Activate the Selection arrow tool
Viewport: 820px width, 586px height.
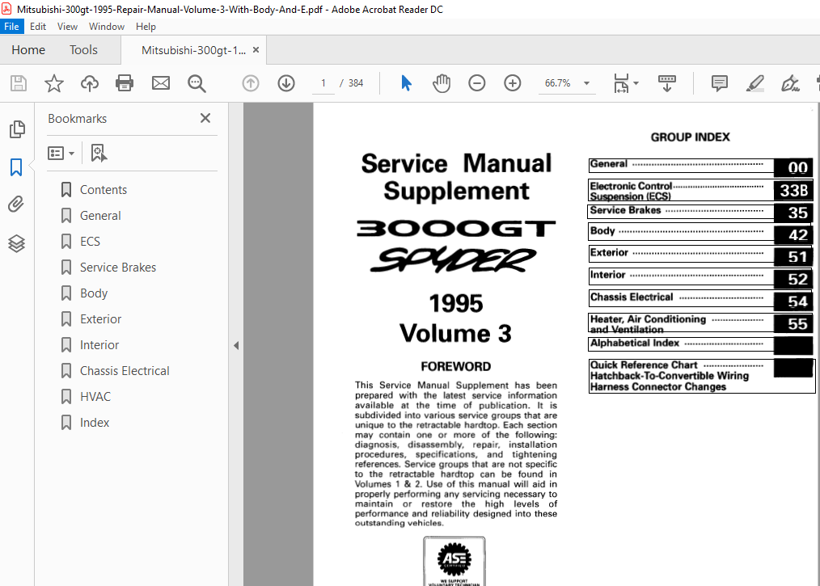coord(406,83)
